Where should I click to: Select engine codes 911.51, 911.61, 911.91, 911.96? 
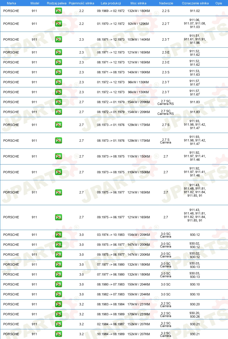195,39
